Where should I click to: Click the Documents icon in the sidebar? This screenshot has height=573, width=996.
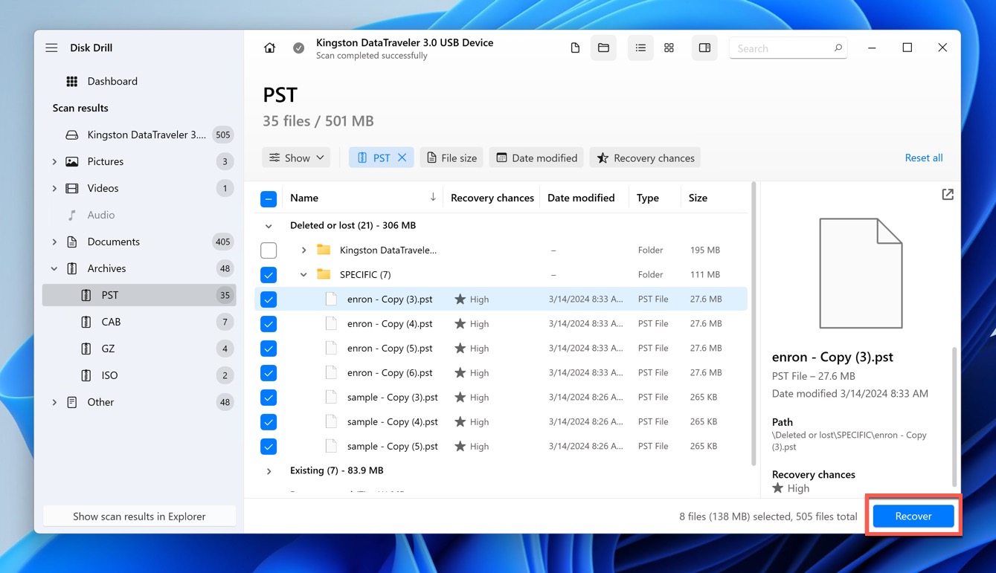pyautogui.click(x=72, y=242)
